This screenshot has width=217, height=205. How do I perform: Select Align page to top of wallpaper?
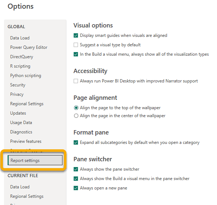[x=76, y=108]
